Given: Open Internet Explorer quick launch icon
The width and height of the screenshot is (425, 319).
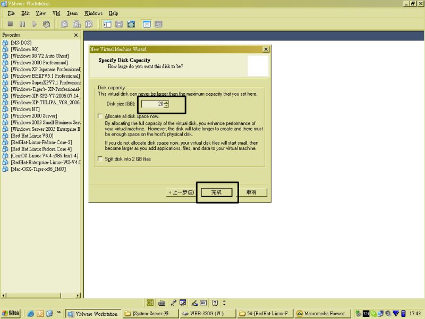Looking at the screenshot, I should 31,314.
